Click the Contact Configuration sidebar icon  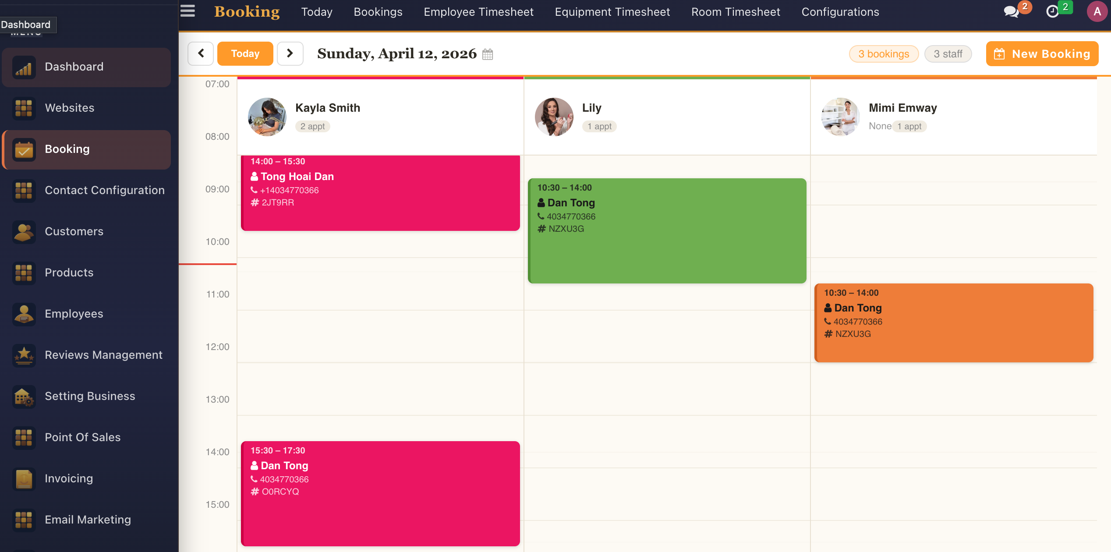click(x=24, y=191)
